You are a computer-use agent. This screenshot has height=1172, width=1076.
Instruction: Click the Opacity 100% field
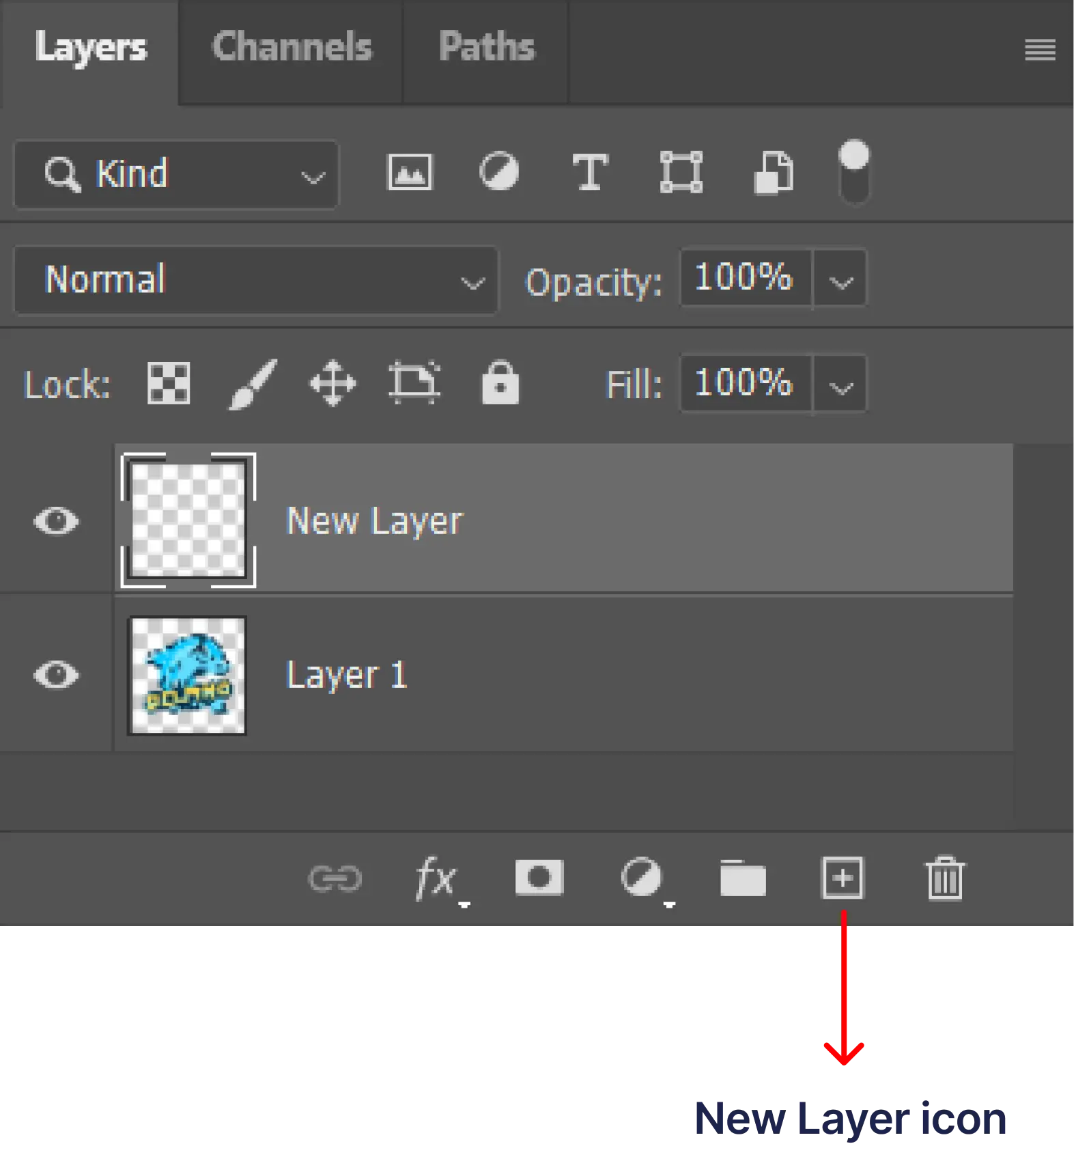coord(746,279)
